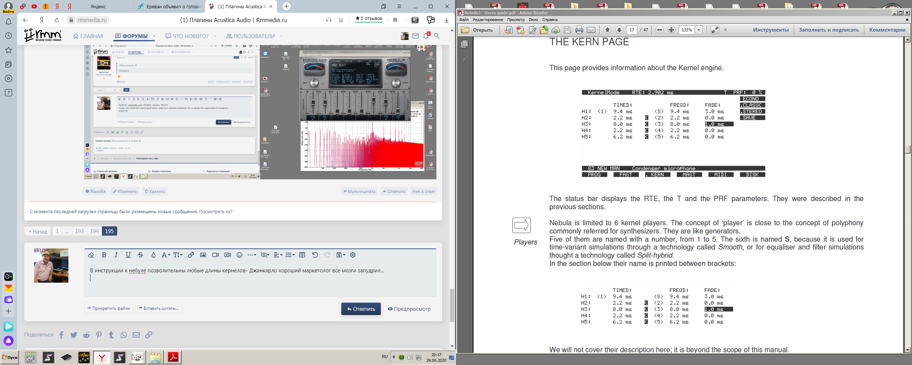
Task: Open the font family dropdown in editor
Action: (166, 255)
